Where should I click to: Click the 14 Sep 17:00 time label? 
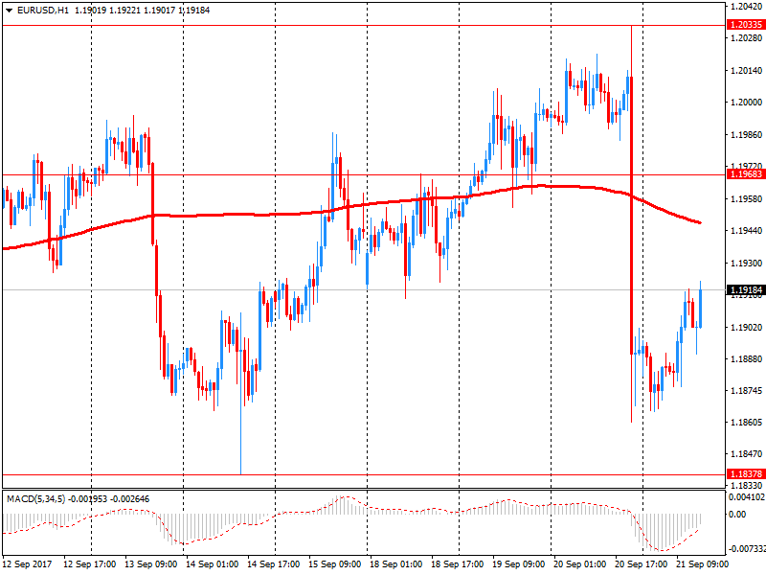[x=273, y=564]
